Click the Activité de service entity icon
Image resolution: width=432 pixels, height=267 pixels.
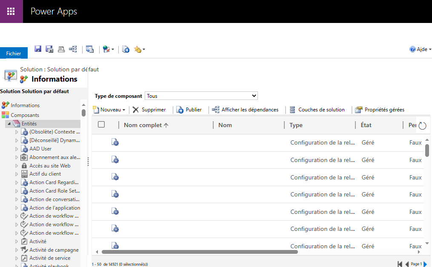tap(24, 258)
